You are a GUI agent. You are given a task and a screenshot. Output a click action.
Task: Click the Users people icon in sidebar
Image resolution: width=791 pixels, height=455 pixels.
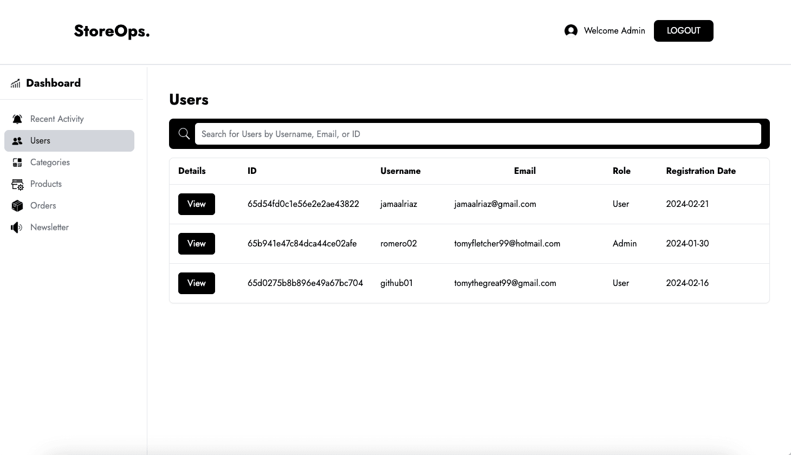point(17,141)
